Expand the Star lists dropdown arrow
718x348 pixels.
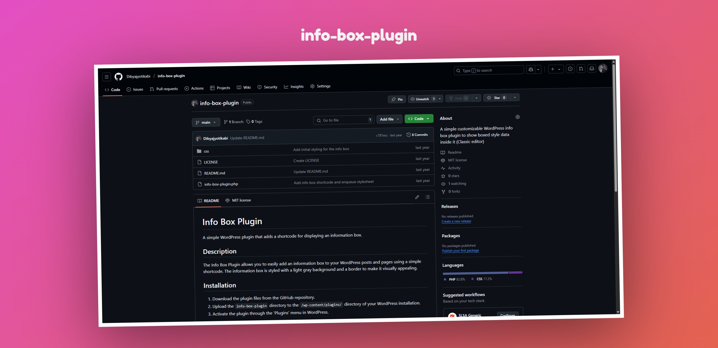515,97
